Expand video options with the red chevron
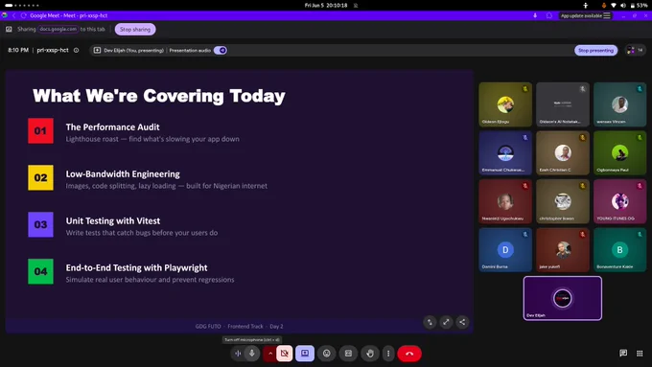 pyautogui.click(x=270, y=354)
